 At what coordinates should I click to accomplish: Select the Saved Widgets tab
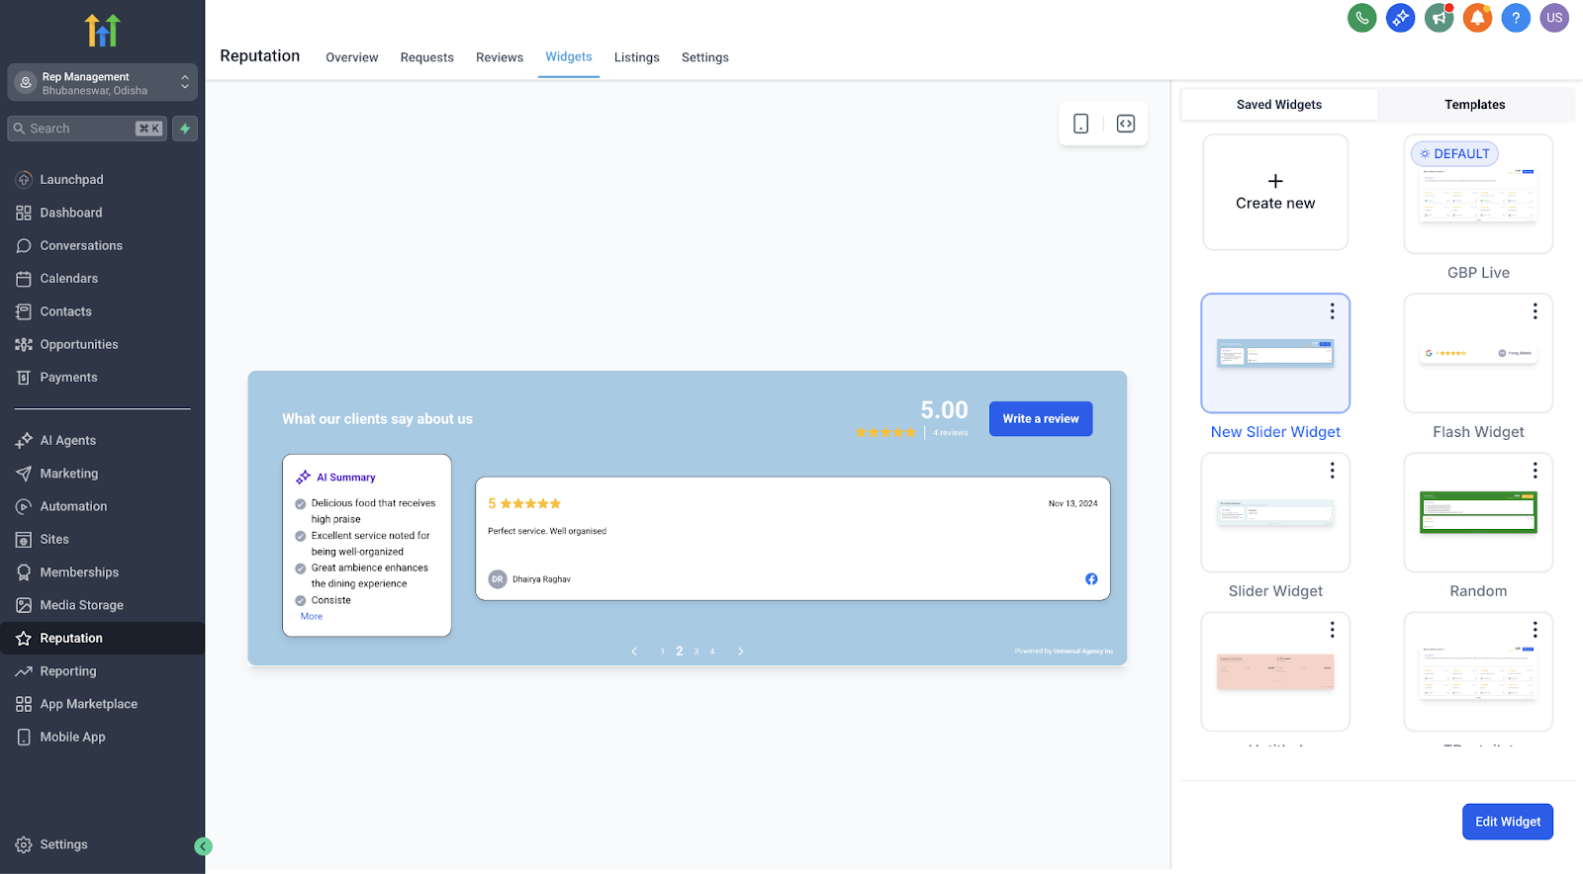1279,105
